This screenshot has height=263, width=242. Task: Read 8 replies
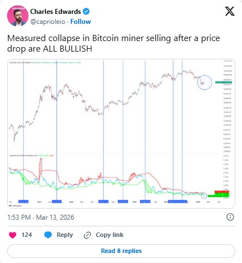pos(121,251)
